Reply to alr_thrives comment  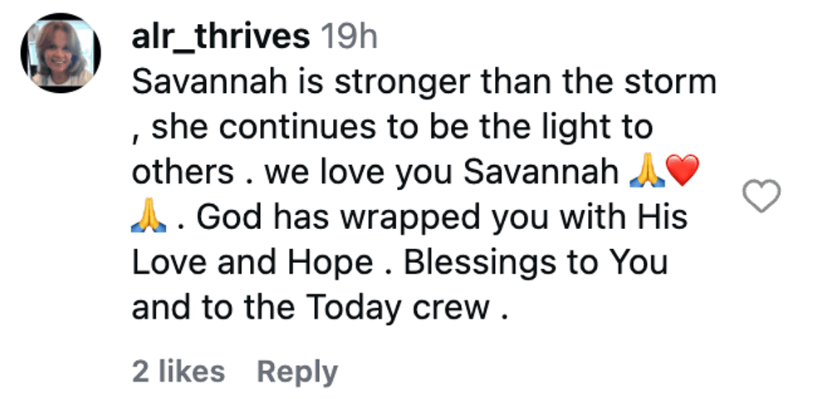click(x=297, y=371)
